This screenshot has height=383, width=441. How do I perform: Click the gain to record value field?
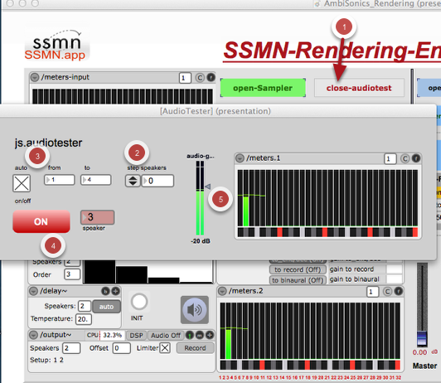(x=395, y=269)
